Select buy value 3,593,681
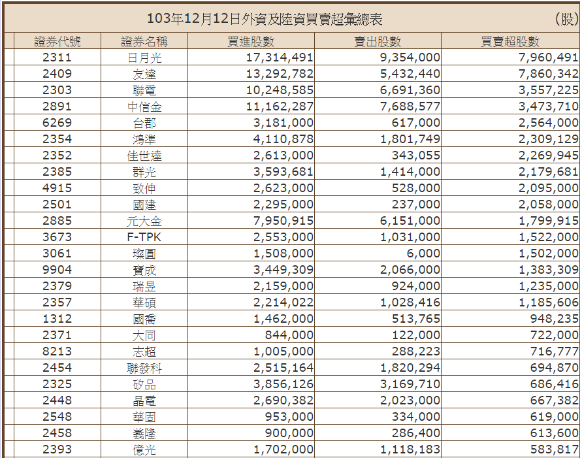This screenshot has width=582, height=458. pyautogui.click(x=283, y=172)
